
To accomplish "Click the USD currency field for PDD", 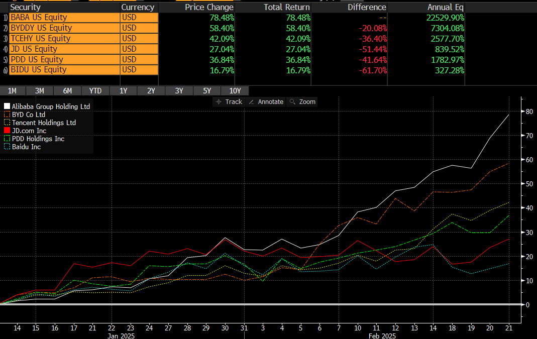I will click(x=139, y=60).
